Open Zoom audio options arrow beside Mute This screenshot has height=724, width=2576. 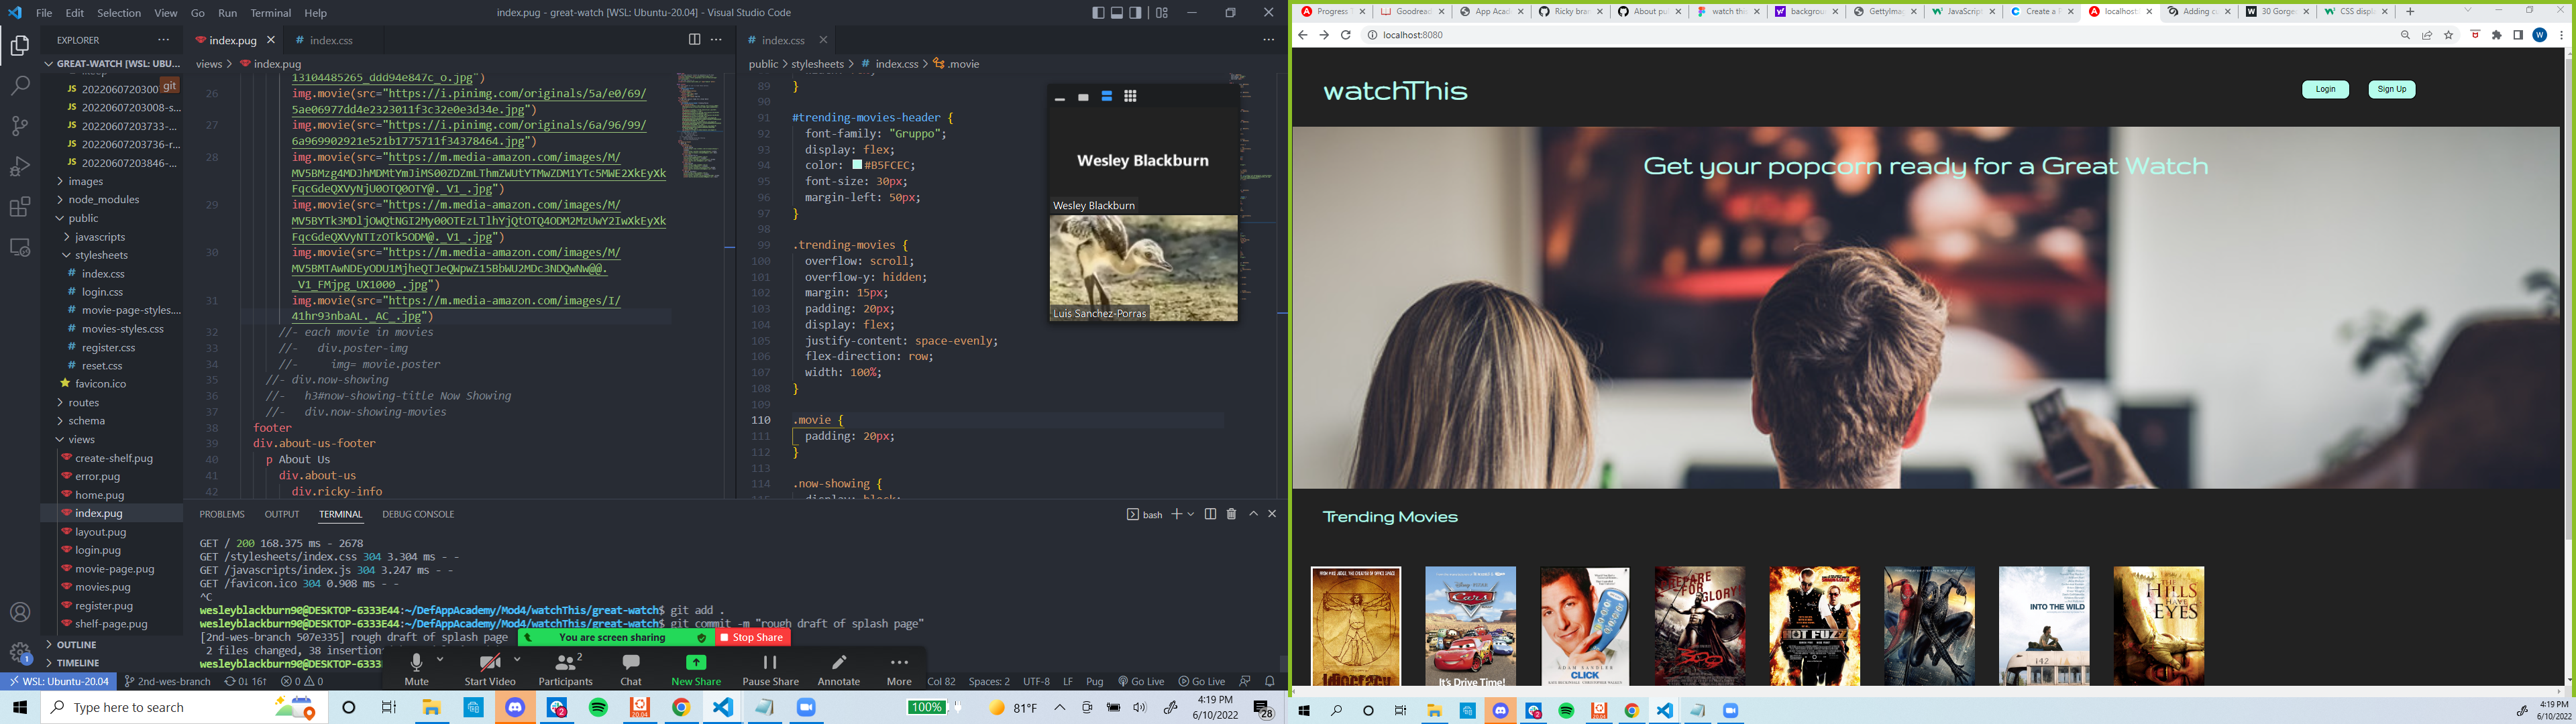tap(440, 659)
